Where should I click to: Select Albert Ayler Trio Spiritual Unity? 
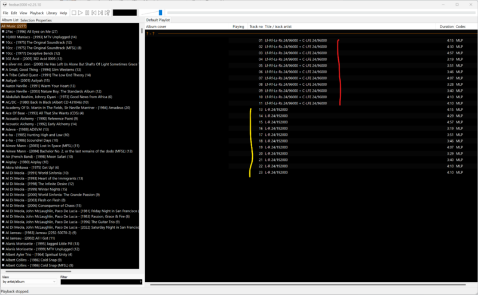click(x=39, y=254)
